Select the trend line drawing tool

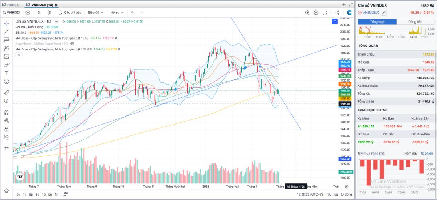click(x=7, y=32)
